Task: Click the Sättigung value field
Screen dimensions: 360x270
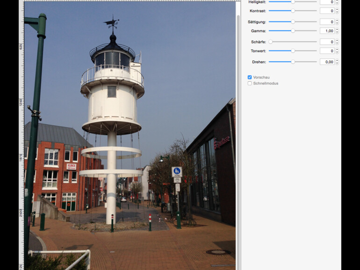Action: (327, 22)
